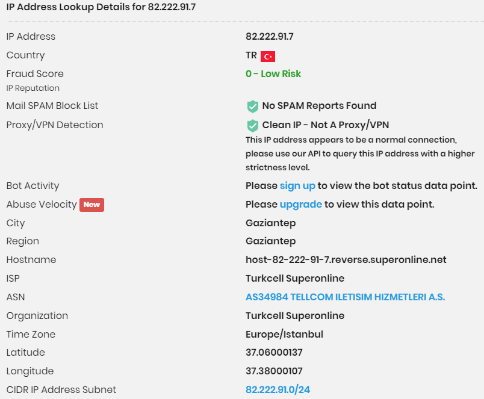Click the ASN label

16,297
